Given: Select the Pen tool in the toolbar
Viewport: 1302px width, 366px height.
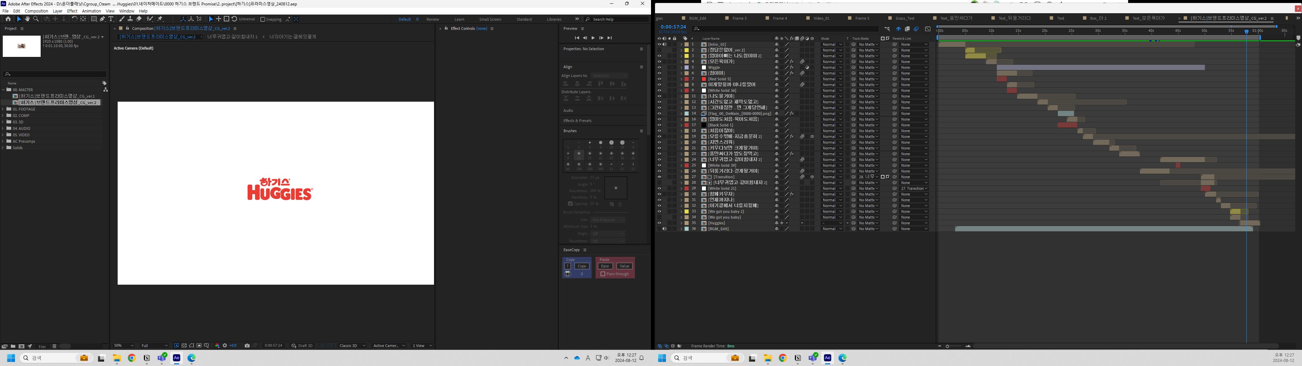Looking at the screenshot, I should pos(103,19).
